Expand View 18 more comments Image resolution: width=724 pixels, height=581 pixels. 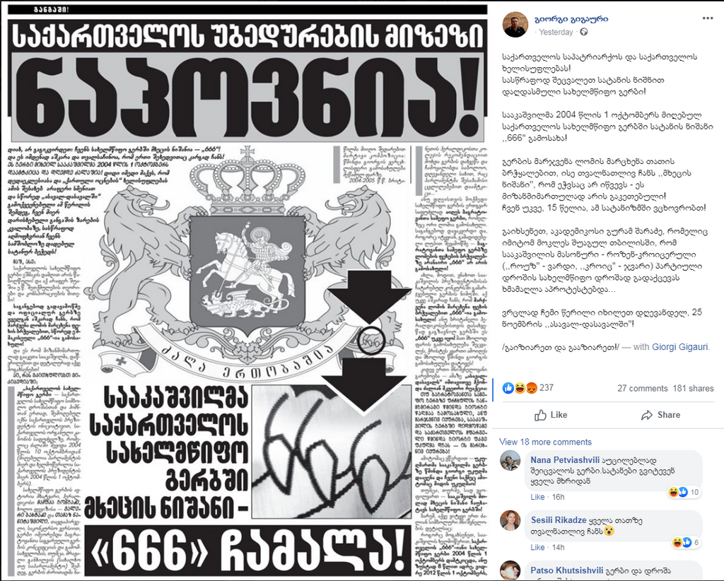[x=545, y=442]
